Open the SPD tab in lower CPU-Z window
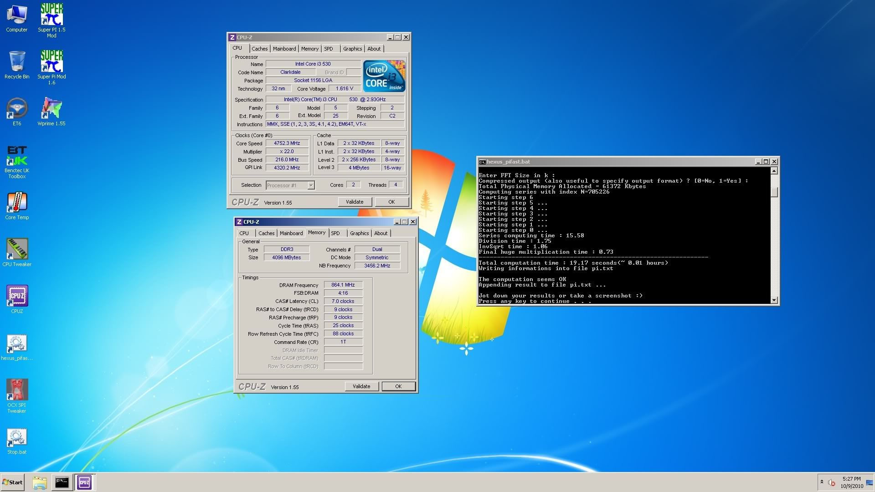The height and width of the screenshot is (492, 875). [335, 233]
